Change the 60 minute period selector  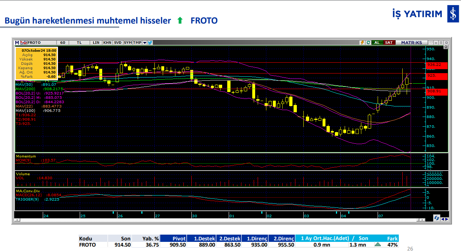click(x=63, y=42)
